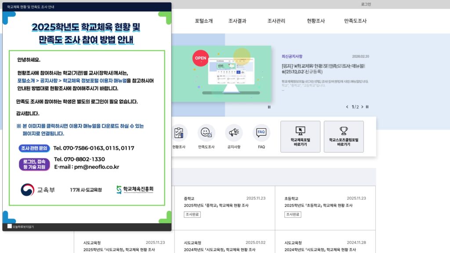Pause the main banner carousel
450x253 pixels.
269,107
